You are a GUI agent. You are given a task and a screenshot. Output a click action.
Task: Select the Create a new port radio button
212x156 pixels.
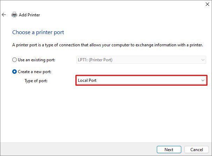tap(15, 72)
